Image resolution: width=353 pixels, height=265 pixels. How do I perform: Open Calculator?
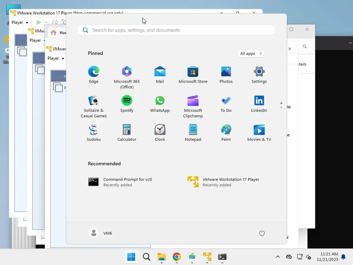(127, 133)
